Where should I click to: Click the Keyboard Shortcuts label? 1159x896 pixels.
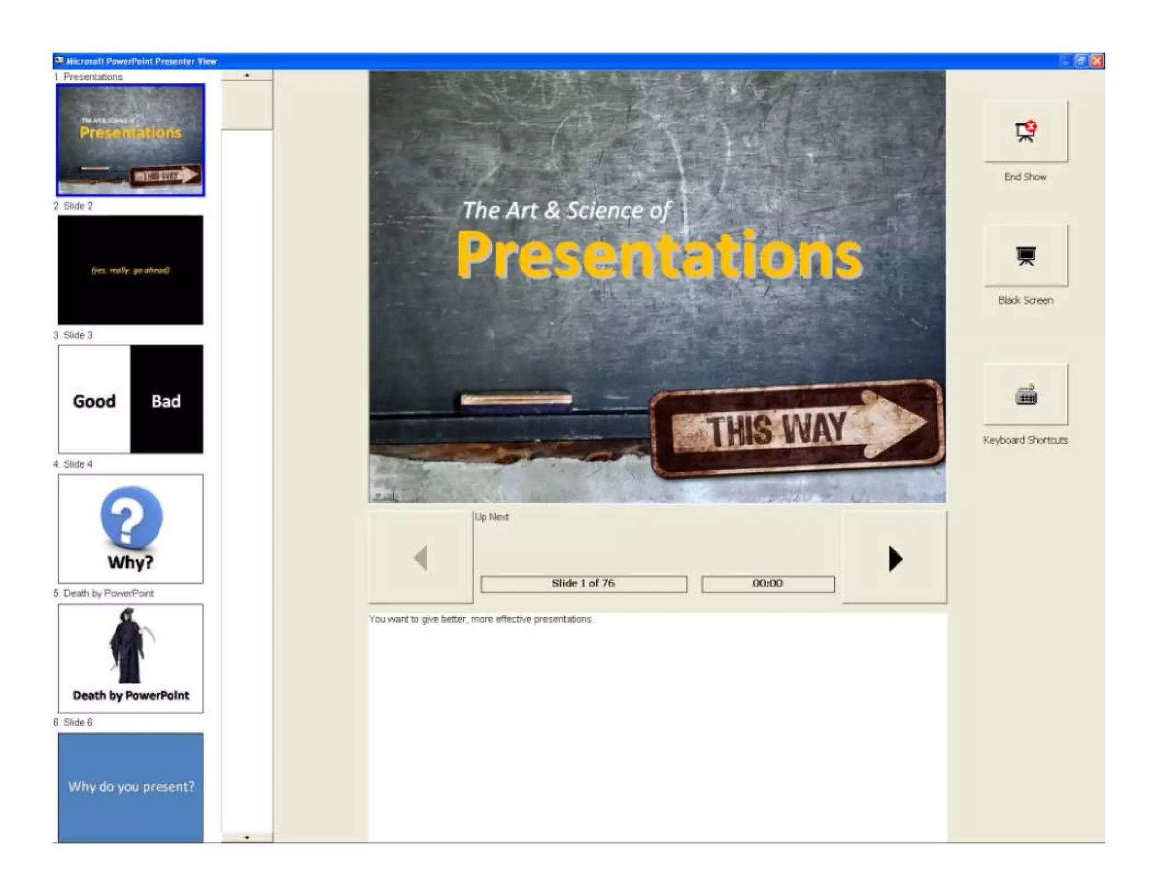pos(1025,440)
